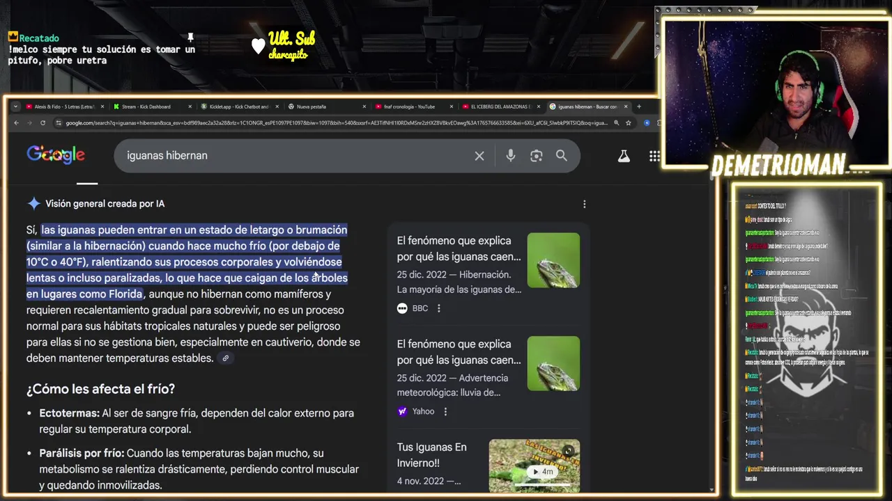
Task: Submit search with magnifier icon
Action: coord(562,156)
